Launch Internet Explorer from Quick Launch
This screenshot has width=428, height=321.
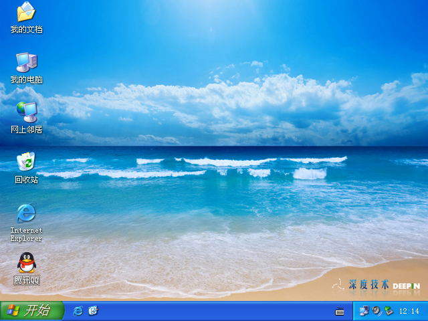coord(78,311)
